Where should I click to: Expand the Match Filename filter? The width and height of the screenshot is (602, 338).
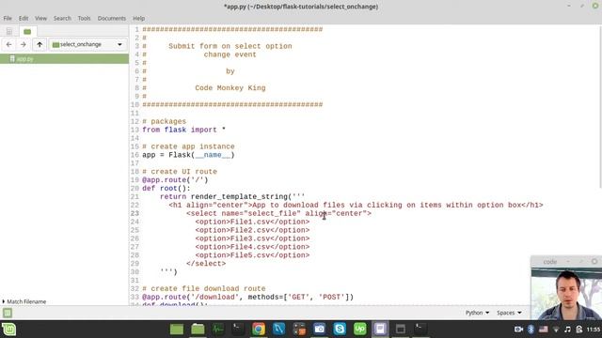pos(24,301)
